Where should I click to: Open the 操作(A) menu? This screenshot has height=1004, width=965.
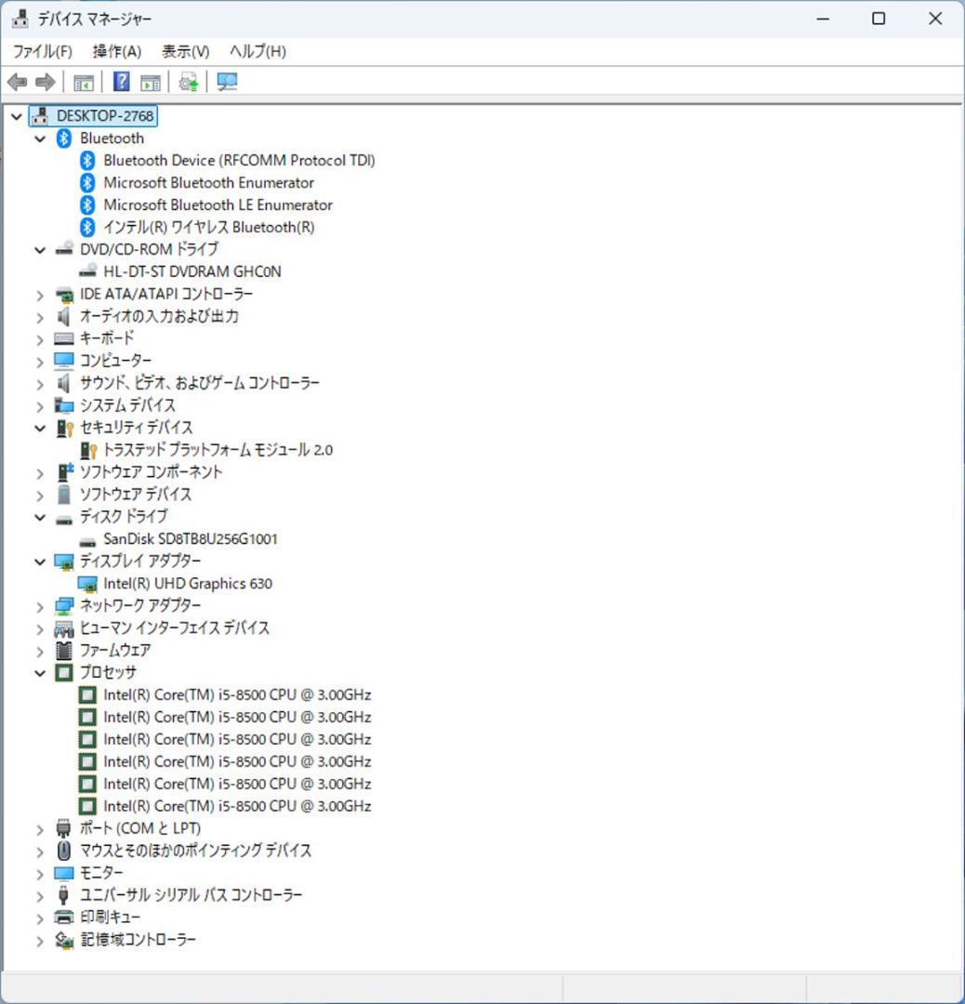tap(117, 51)
